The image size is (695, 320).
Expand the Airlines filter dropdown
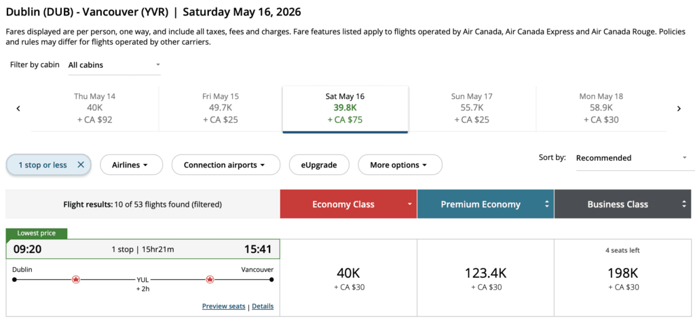click(x=132, y=165)
